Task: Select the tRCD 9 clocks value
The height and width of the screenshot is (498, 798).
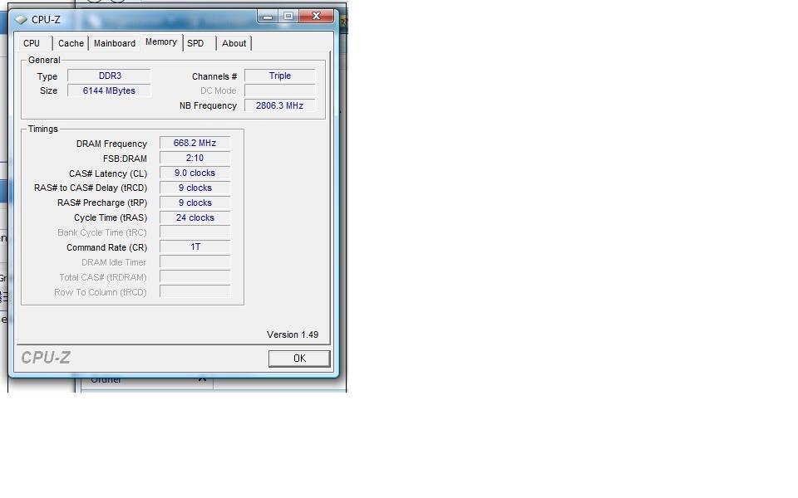Action: pyautogui.click(x=195, y=188)
